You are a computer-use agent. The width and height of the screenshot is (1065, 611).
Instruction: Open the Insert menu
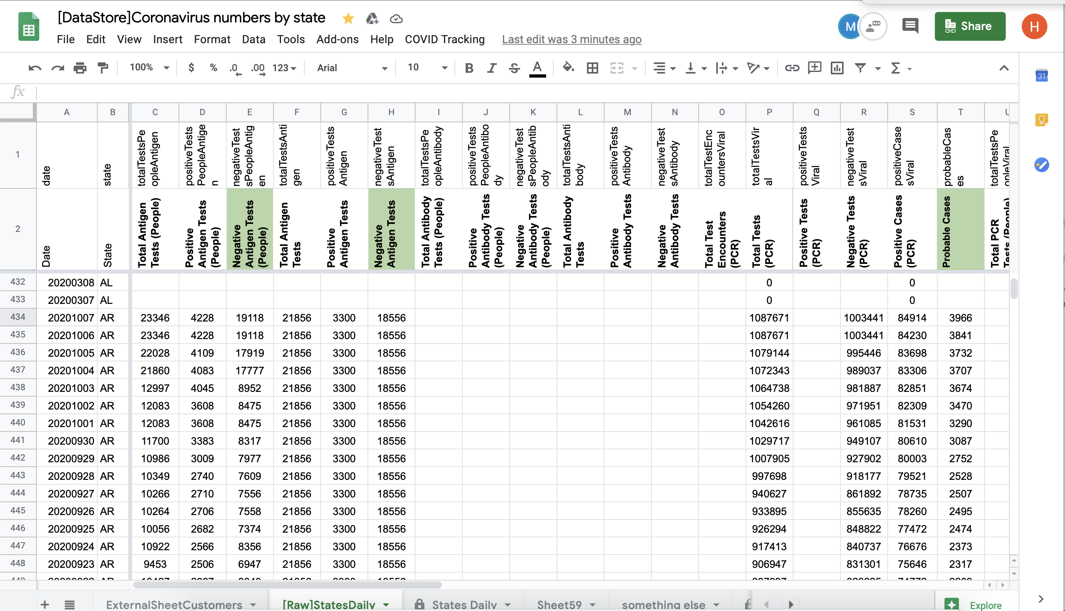[168, 40]
